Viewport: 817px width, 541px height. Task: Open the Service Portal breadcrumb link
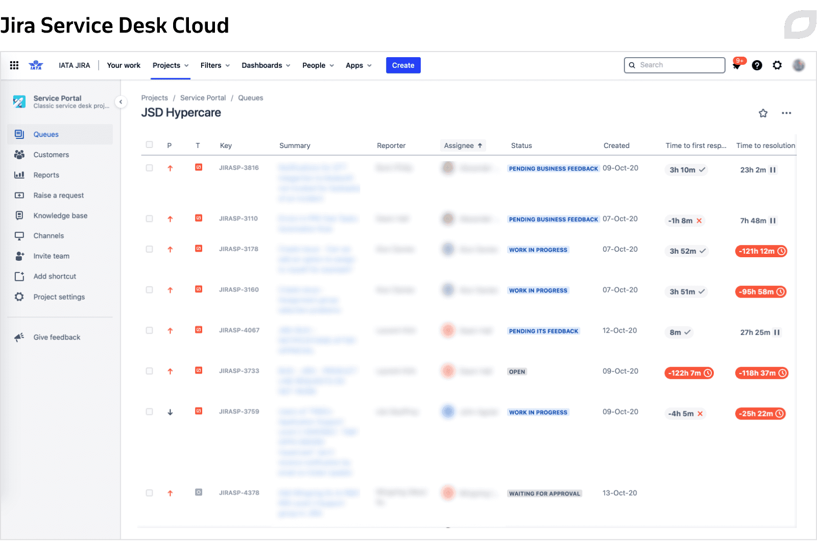click(203, 98)
